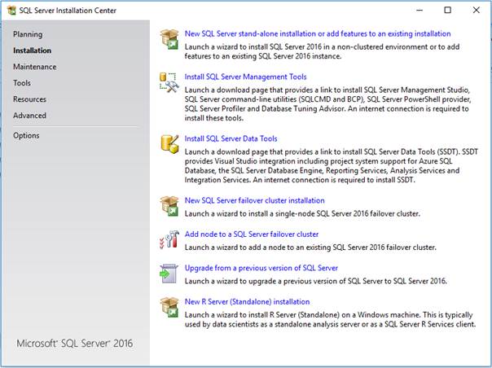The width and height of the screenshot is (492, 368).
Task: Click the failover cluster installation box icon
Action: point(169,206)
